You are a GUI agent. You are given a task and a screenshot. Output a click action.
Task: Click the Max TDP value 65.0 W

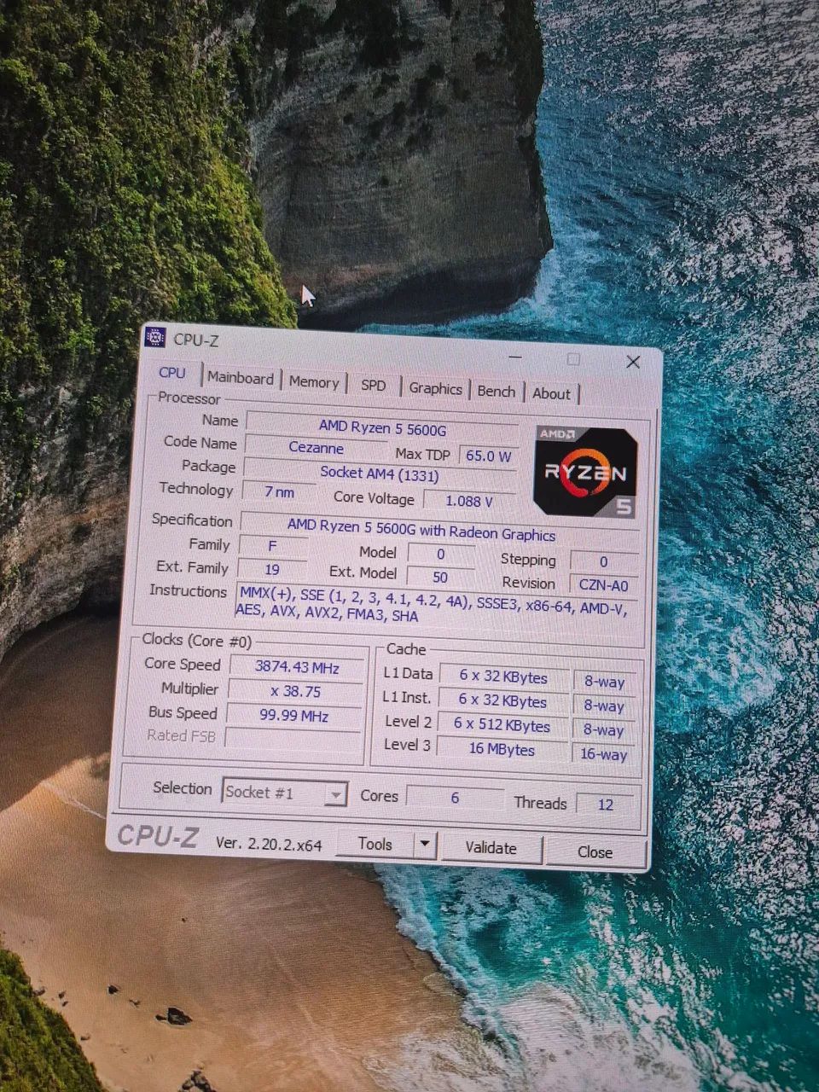pos(488,456)
